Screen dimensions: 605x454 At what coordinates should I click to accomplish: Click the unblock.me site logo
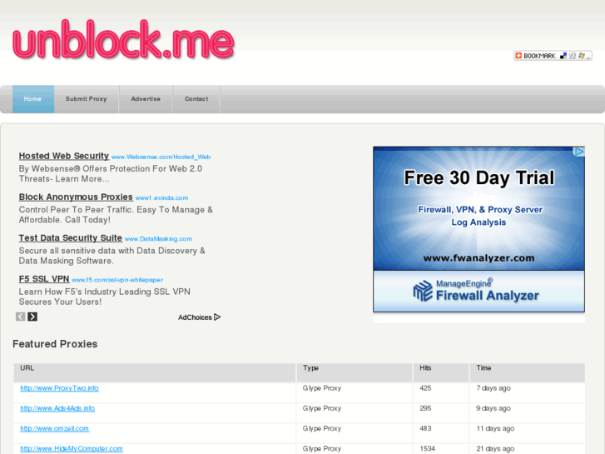click(x=123, y=40)
